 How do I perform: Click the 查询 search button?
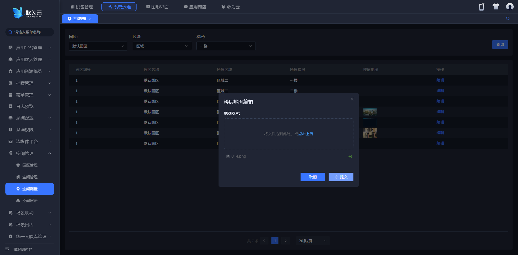(500, 45)
